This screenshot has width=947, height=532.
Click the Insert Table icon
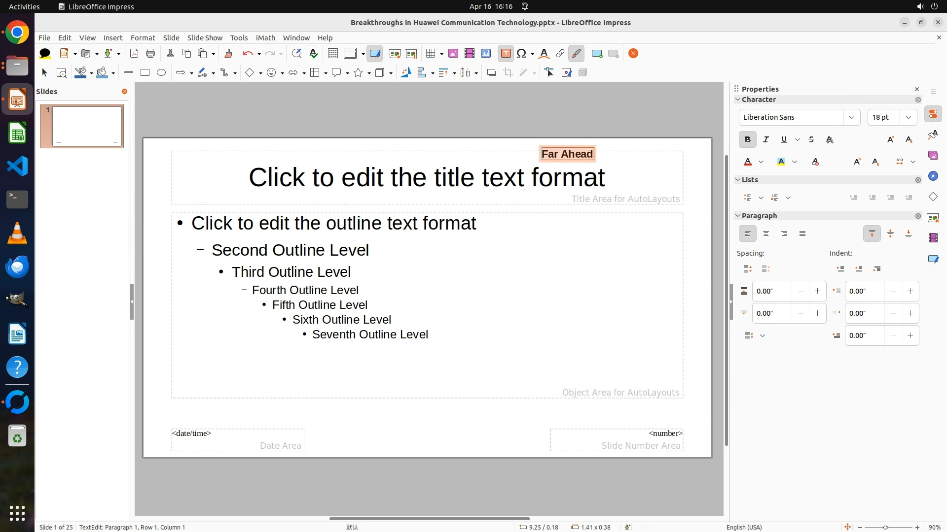pos(431,54)
